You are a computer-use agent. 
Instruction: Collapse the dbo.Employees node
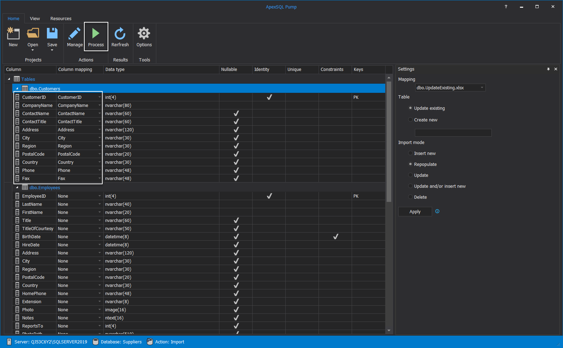pyautogui.click(x=17, y=187)
